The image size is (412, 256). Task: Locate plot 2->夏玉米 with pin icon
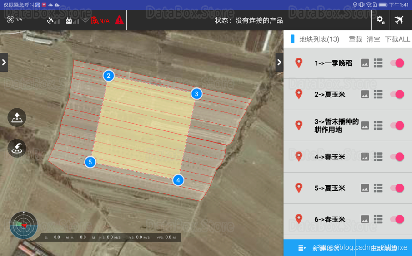coord(299,94)
